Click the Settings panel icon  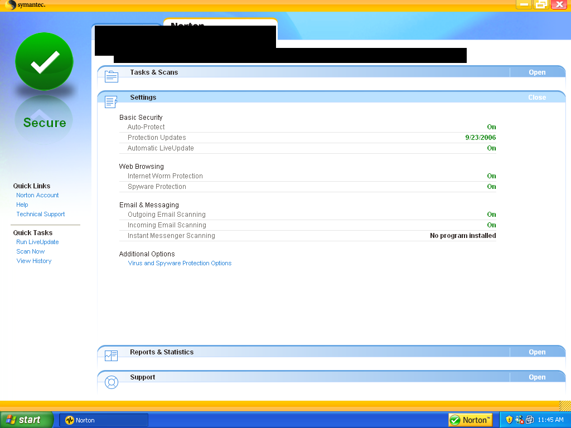pyautogui.click(x=111, y=101)
